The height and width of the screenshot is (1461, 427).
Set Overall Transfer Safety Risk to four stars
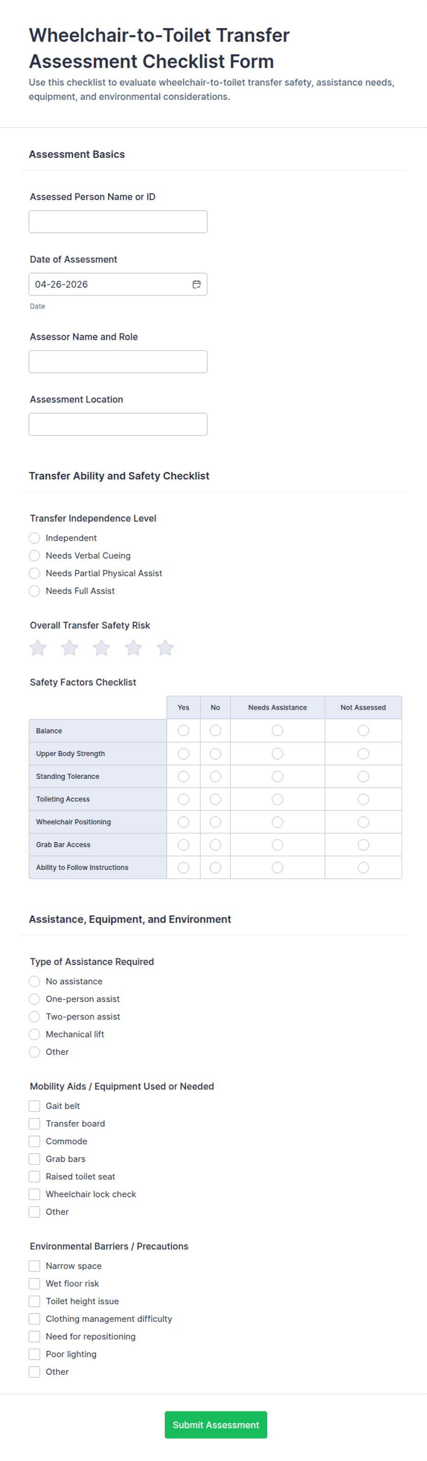point(133,648)
